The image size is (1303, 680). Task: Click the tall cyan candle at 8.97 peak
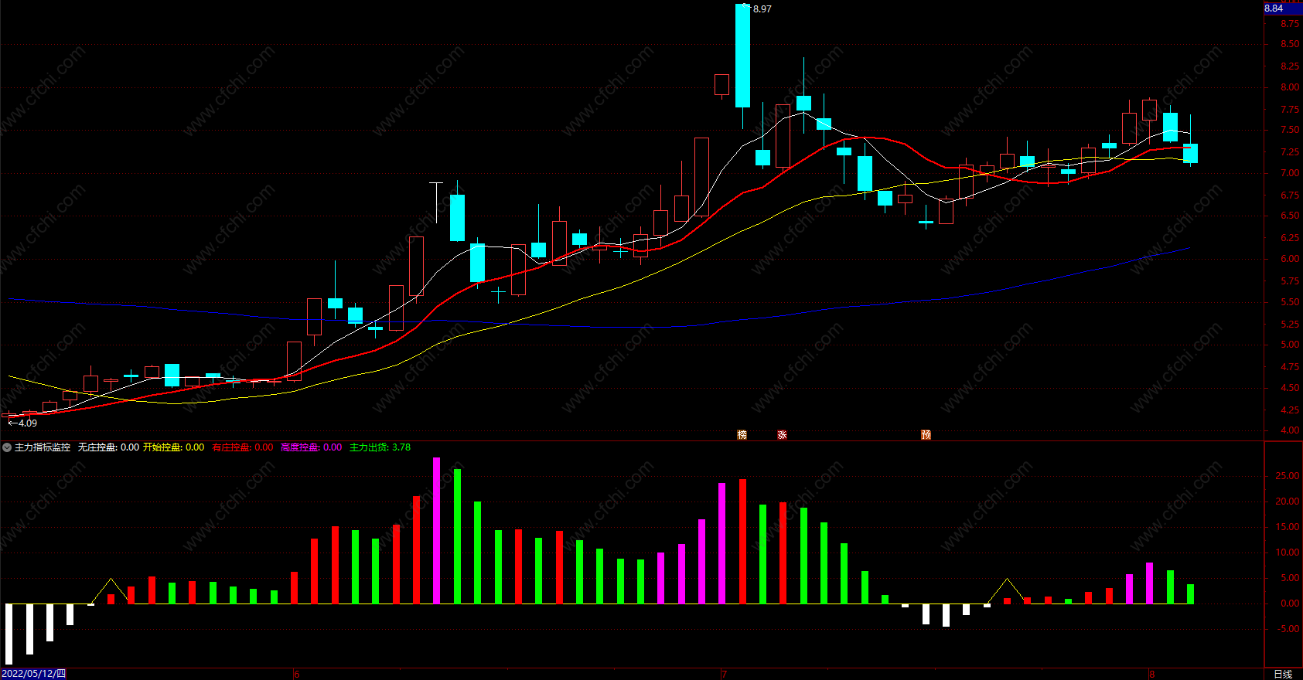(x=742, y=56)
